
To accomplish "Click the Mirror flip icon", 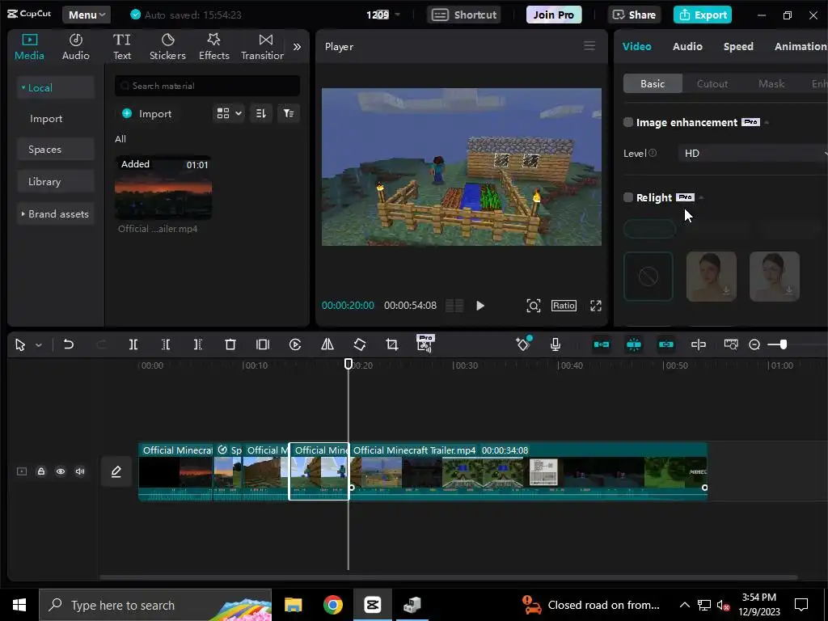I will pos(327,344).
